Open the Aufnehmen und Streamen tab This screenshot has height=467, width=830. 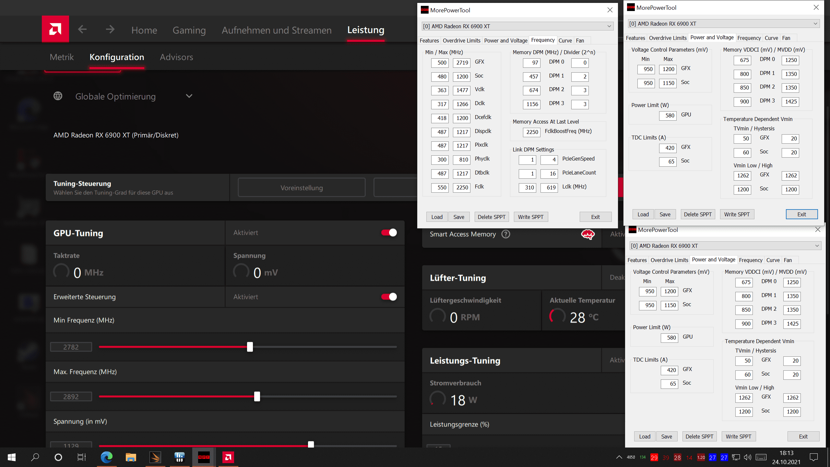pos(277,30)
